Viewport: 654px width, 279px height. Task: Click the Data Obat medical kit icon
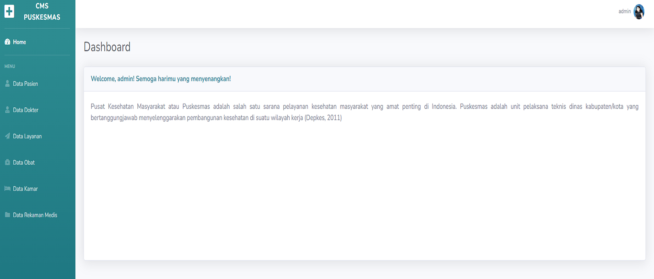[7, 162]
